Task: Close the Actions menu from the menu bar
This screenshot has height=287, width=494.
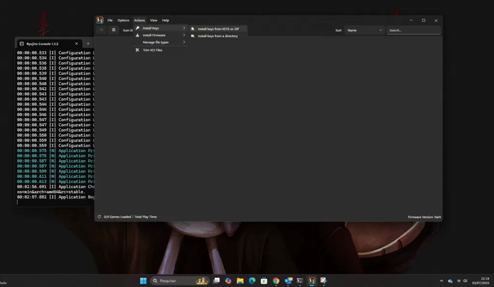Action: 139,20
